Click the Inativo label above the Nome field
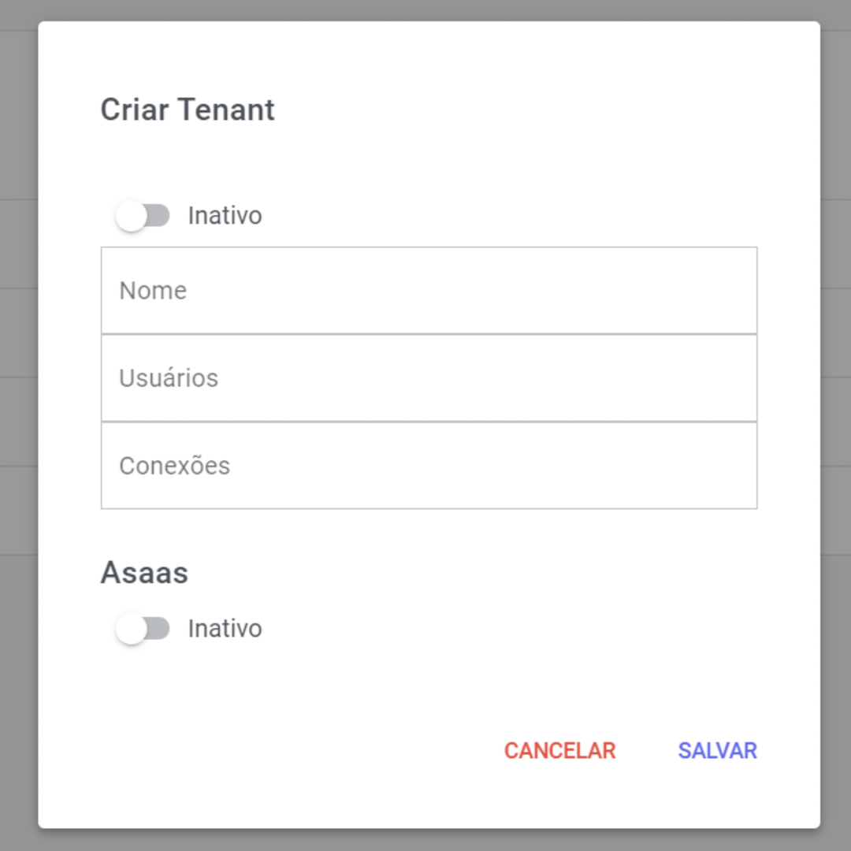Screen dimensions: 851x851 tap(225, 215)
